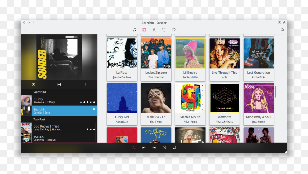Click the Lana Del Rey thumbnail in playlist
Image resolution: width=308 pixels, height=174 pixels.
pos(26,128)
